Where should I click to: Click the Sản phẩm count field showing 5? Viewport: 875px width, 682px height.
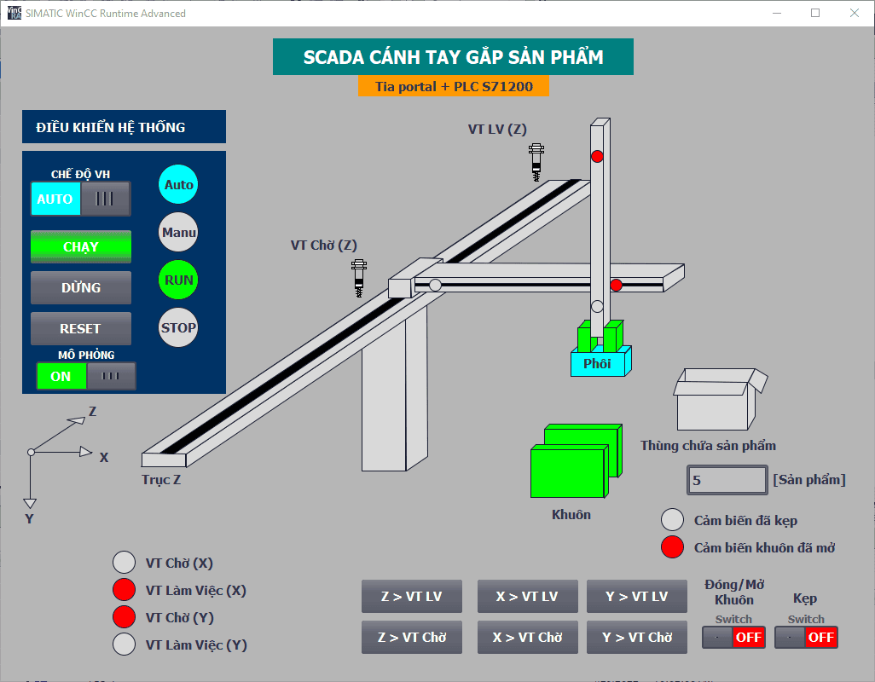(727, 480)
